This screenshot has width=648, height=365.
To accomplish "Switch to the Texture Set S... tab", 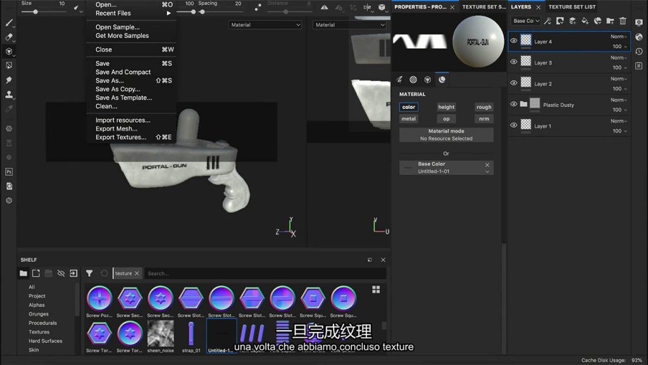I will tap(484, 7).
